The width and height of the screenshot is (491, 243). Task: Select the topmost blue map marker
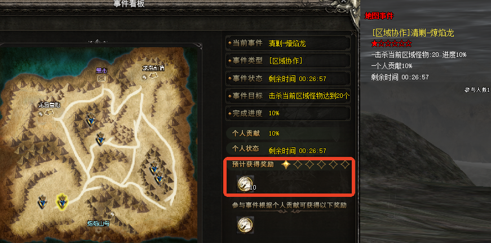(x=91, y=120)
